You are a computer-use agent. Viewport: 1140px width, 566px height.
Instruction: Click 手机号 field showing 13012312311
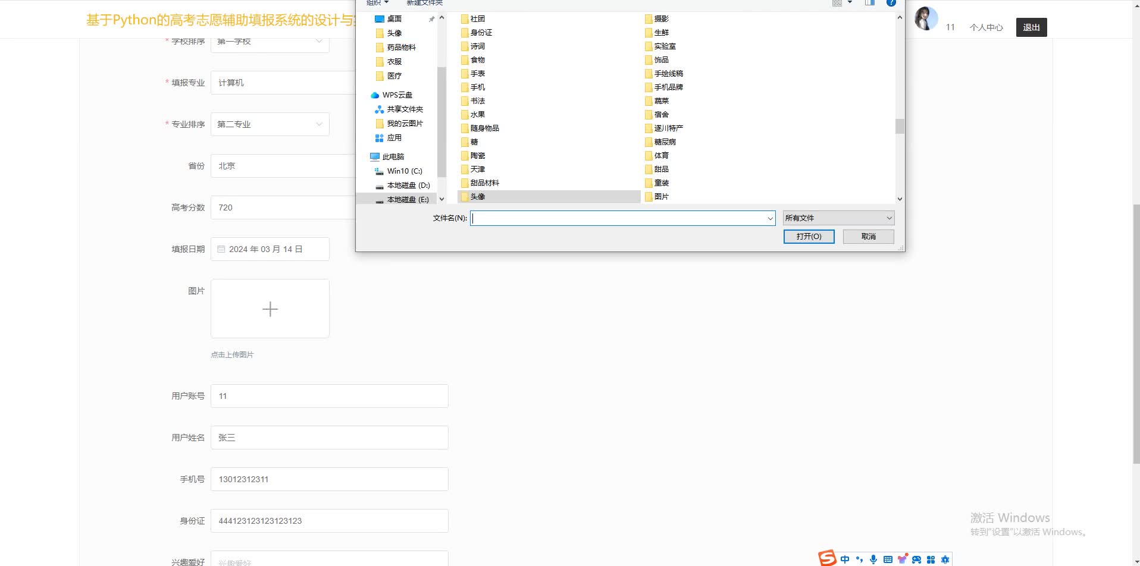point(330,479)
